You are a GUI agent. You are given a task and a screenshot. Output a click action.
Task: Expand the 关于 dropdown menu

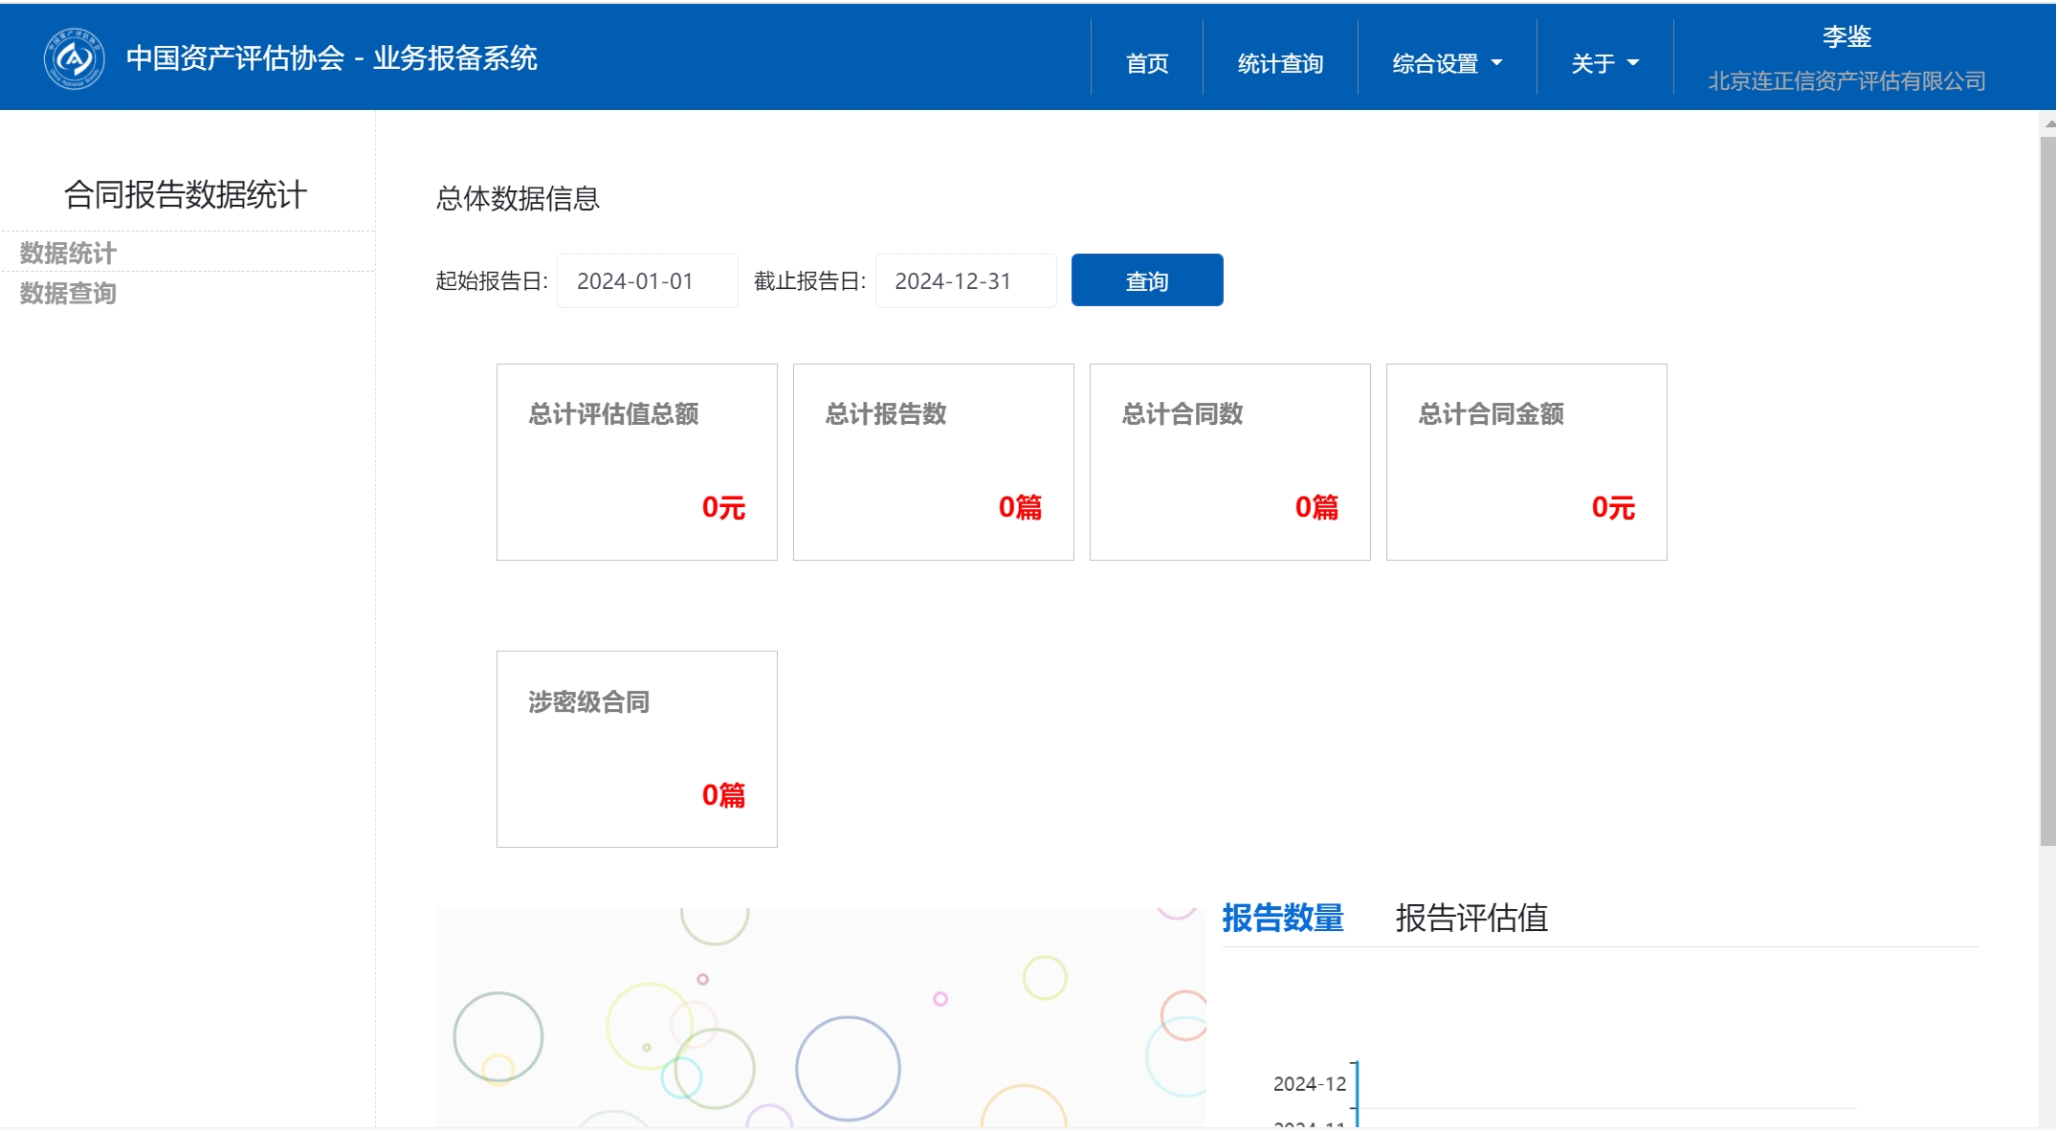[x=1592, y=64]
